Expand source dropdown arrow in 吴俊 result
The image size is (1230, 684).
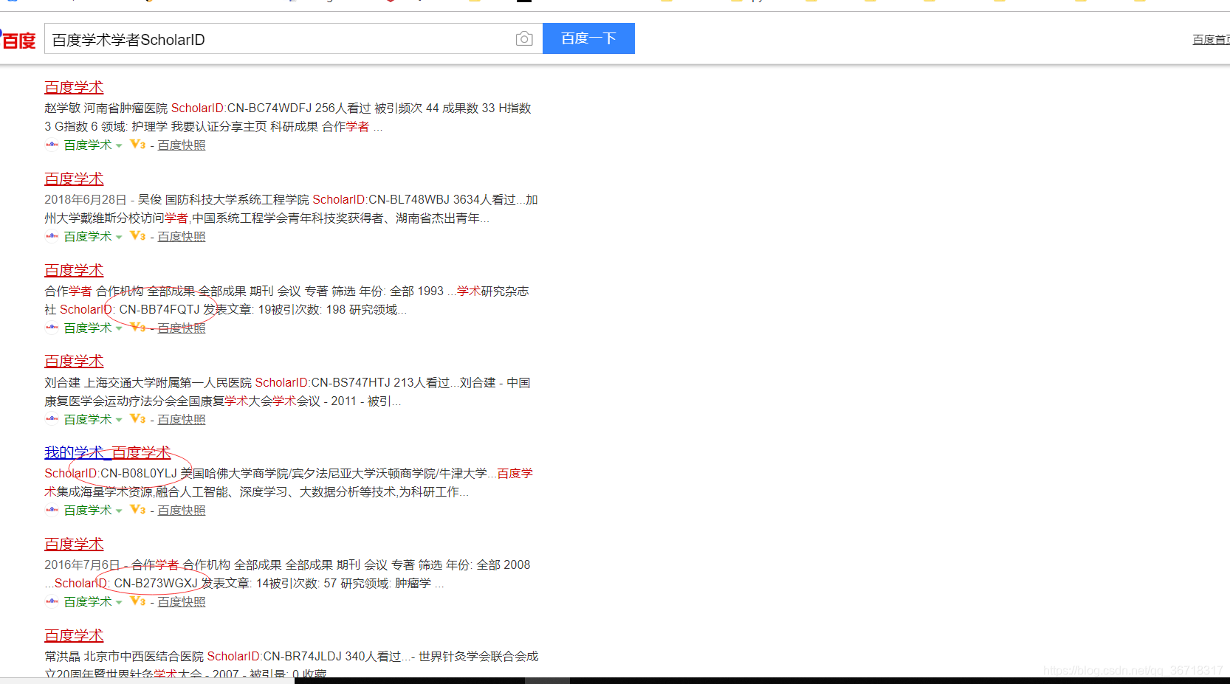119,237
